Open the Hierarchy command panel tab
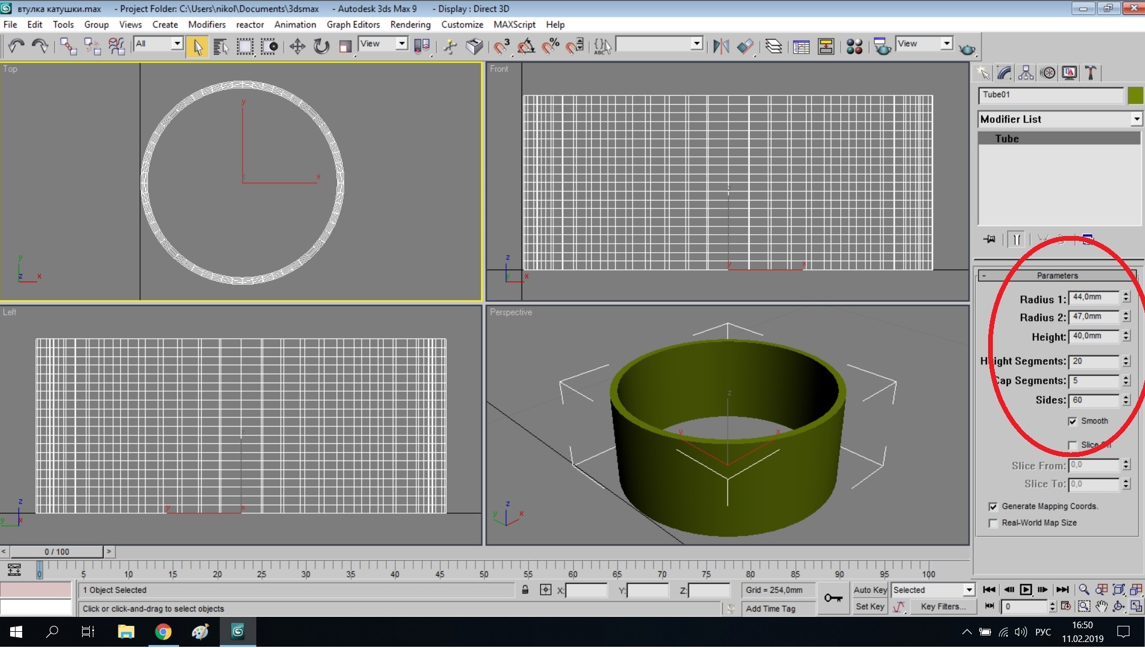Viewport: 1145px width, 648px height. pyautogui.click(x=1026, y=73)
